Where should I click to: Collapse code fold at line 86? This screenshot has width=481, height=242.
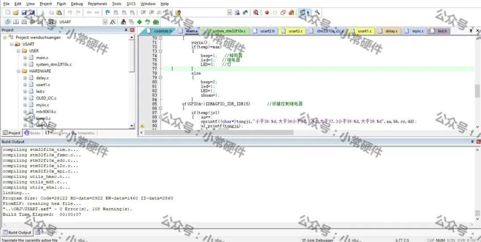coord(160,108)
